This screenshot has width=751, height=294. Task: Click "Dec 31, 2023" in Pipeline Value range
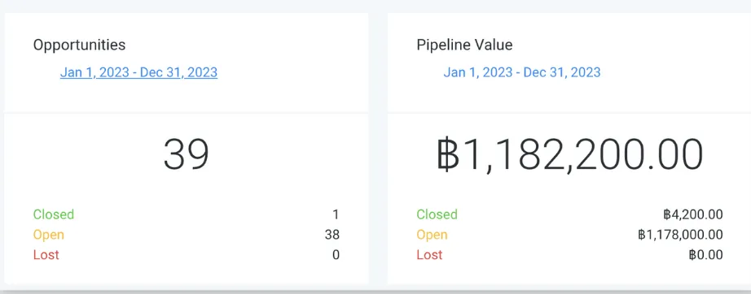tap(562, 72)
